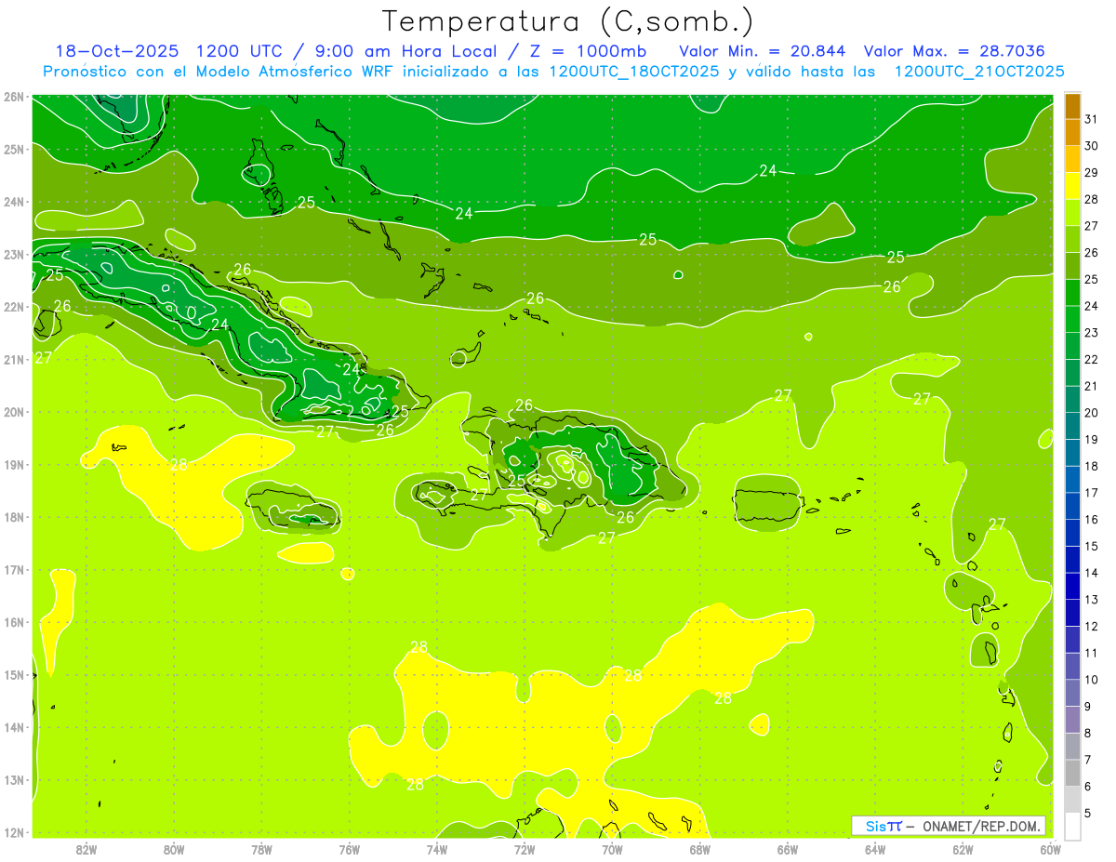1116x862 pixels.
Task: Click the orange colorbar swatch between 30 and 31
Action: click(1072, 133)
